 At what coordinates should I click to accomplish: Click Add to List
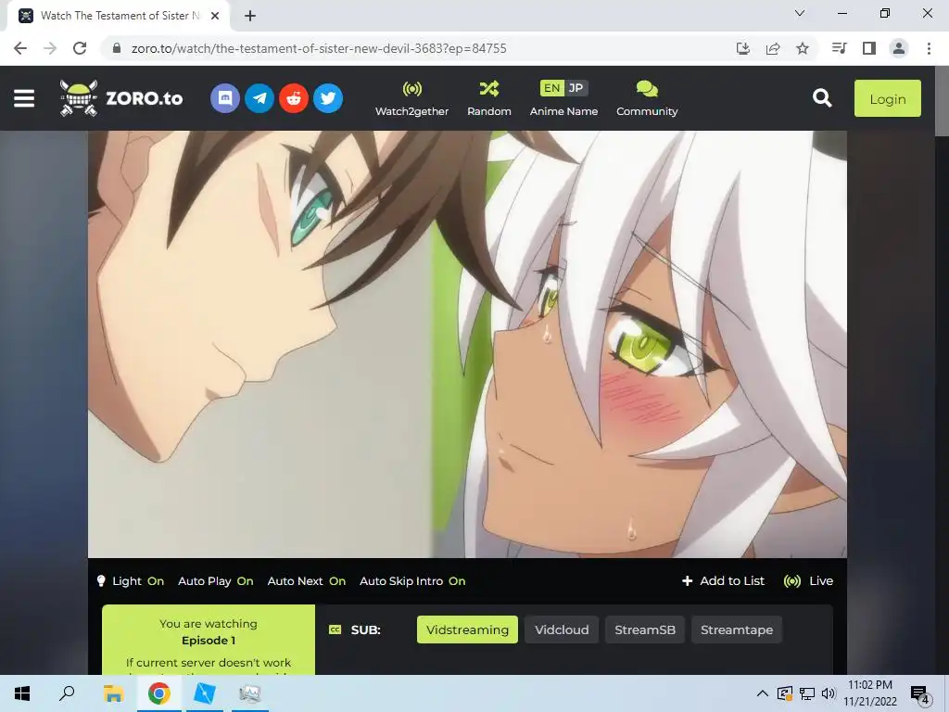click(723, 581)
